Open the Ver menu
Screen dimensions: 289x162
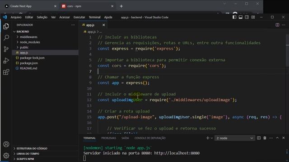(x=53, y=17)
